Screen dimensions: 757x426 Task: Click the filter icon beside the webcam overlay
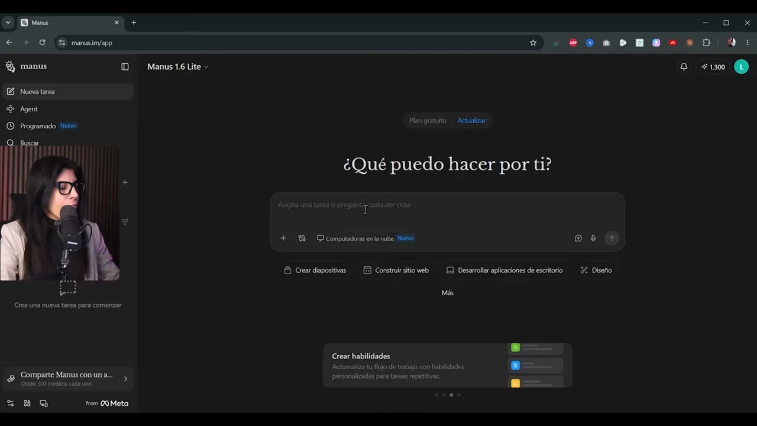coord(125,222)
